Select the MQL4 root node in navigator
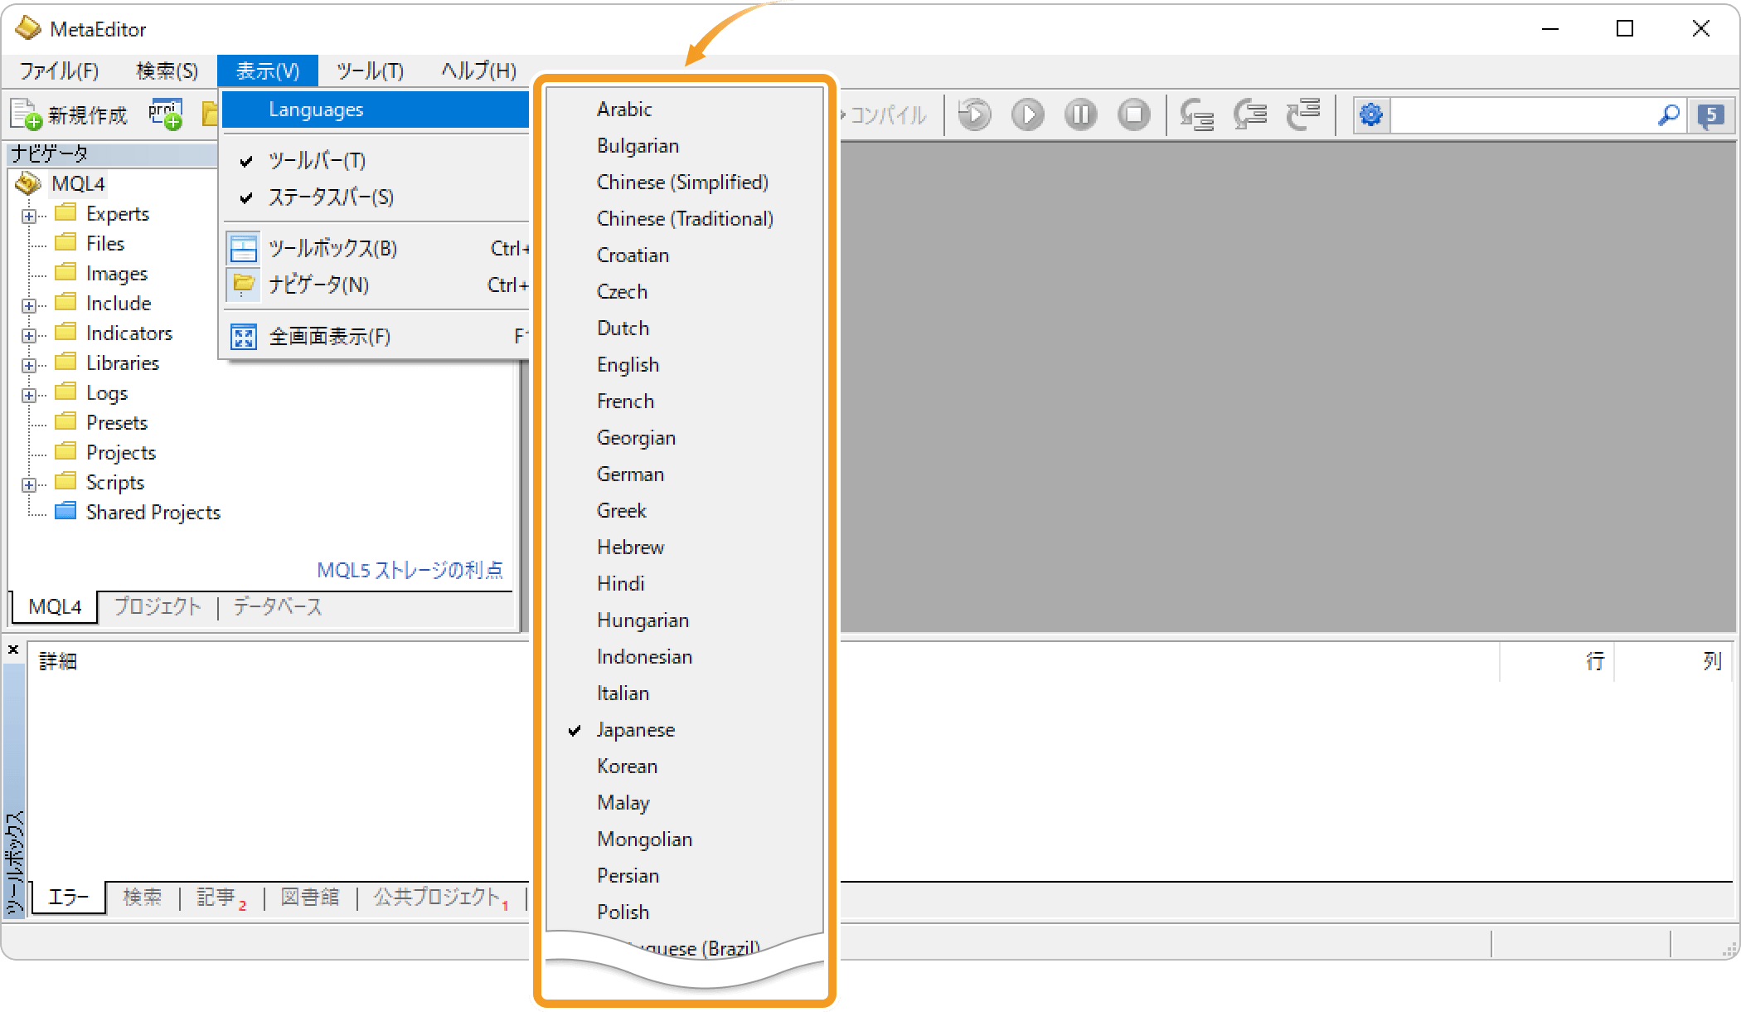The width and height of the screenshot is (1741, 1012). [78, 183]
